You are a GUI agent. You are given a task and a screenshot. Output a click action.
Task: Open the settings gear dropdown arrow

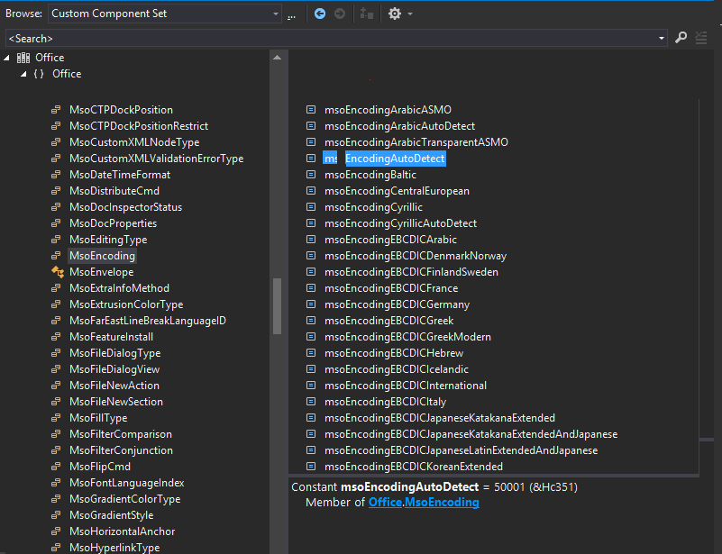410,14
